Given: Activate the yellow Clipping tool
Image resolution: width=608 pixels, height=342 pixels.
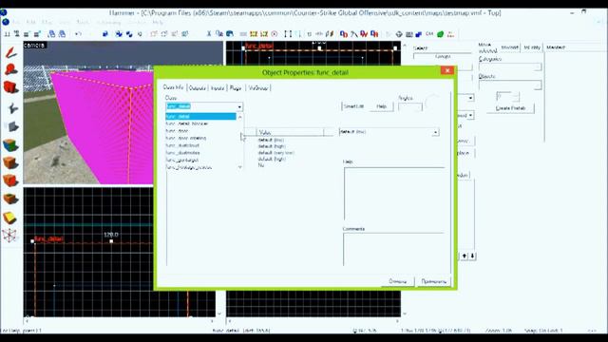Looking at the screenshot, I should [10, 218].
